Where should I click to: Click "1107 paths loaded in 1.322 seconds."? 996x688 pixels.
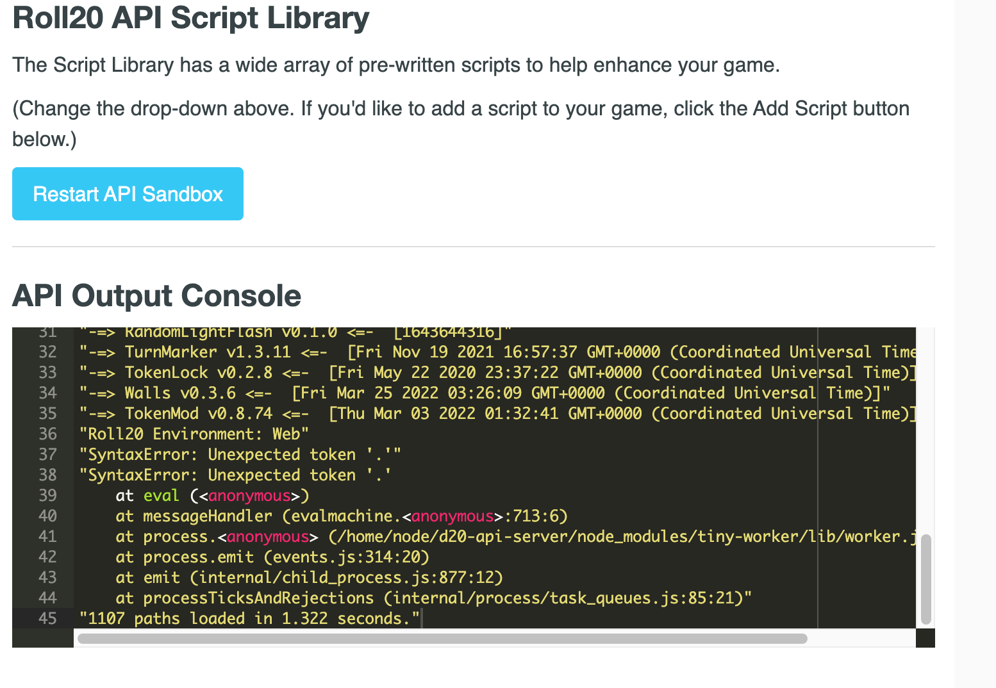250,618
